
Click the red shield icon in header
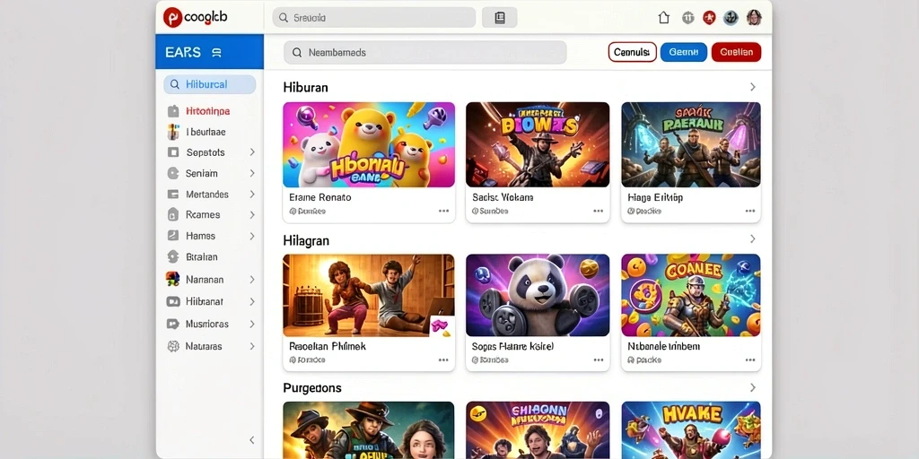[709, 18]
